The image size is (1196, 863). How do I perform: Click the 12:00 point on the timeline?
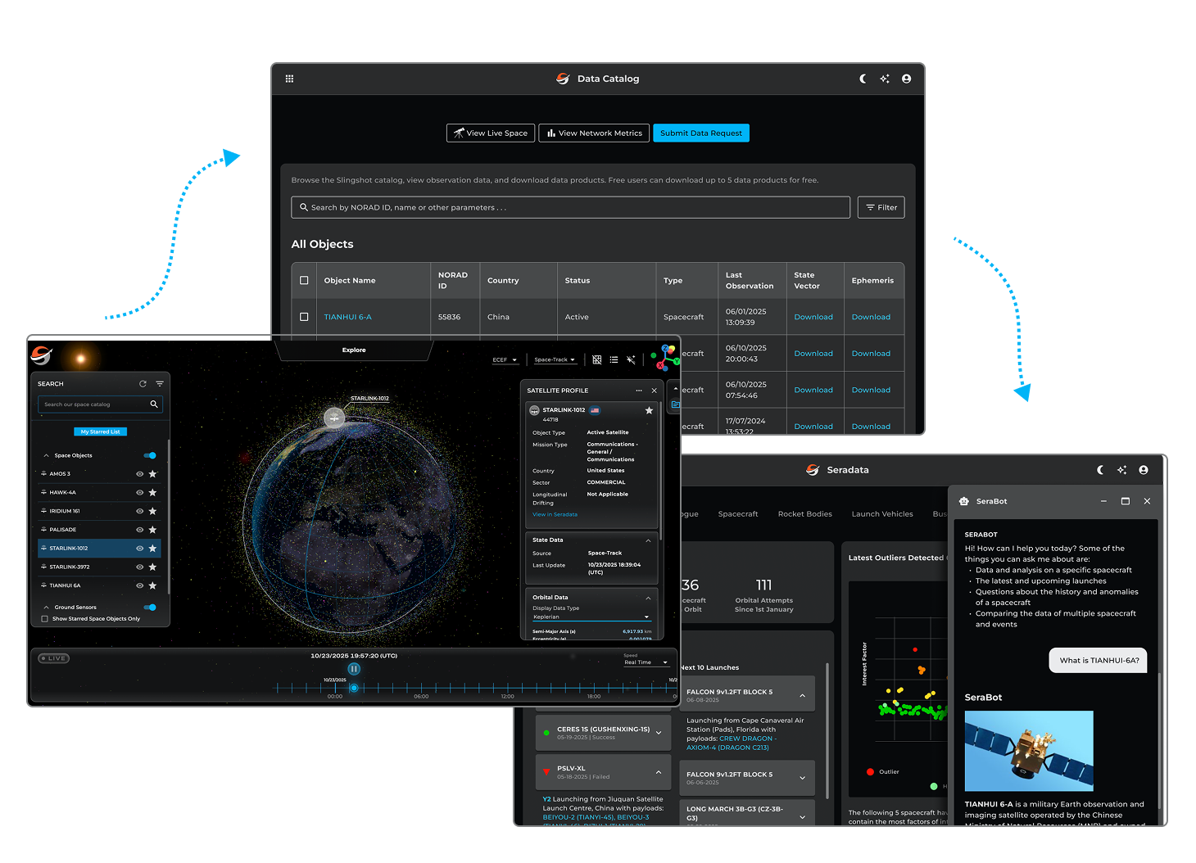click(508, 689)
